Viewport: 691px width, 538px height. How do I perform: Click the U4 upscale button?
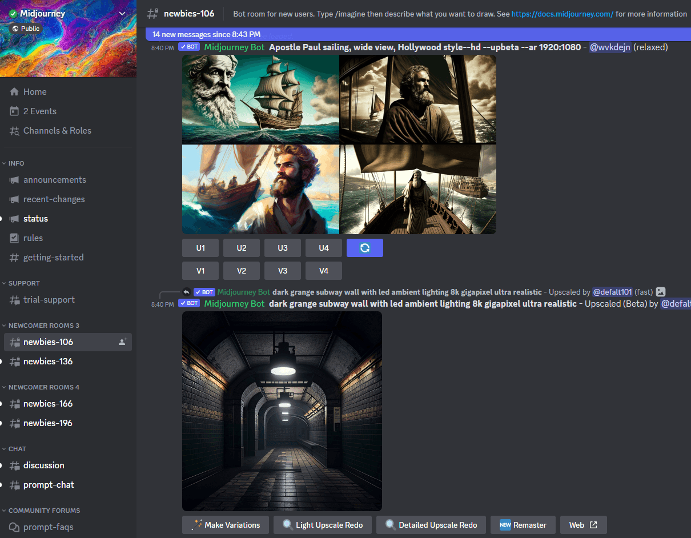324,248
